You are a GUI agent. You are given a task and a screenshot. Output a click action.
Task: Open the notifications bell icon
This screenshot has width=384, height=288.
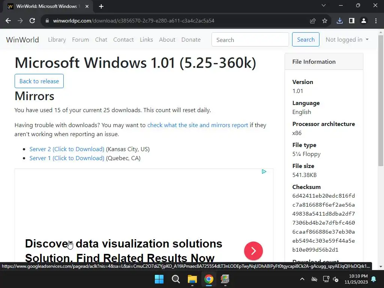tap(374, 279)
